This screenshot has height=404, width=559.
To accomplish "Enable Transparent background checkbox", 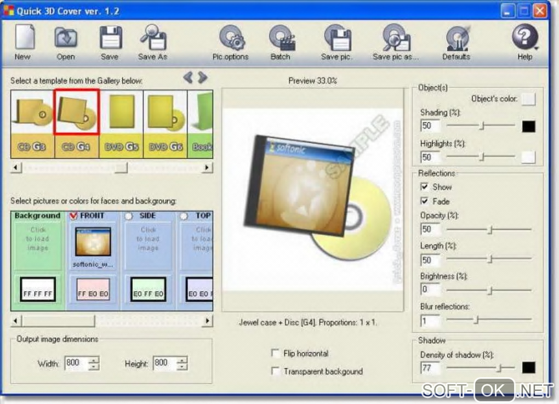I will tap(275, 371).
